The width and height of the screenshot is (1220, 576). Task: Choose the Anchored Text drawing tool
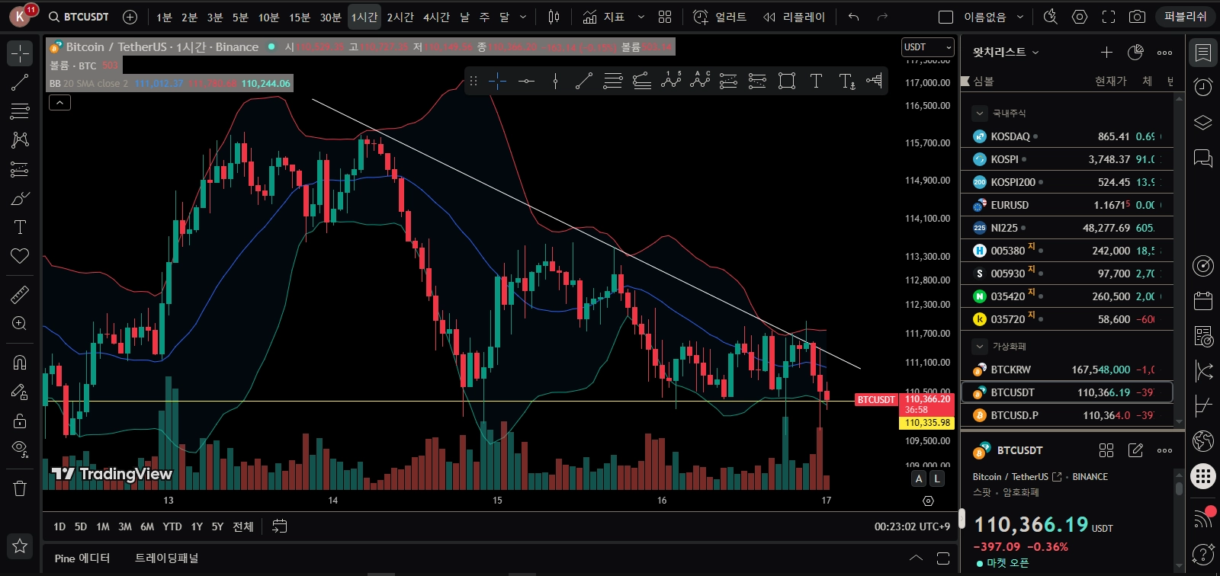(x=846, y=81)
